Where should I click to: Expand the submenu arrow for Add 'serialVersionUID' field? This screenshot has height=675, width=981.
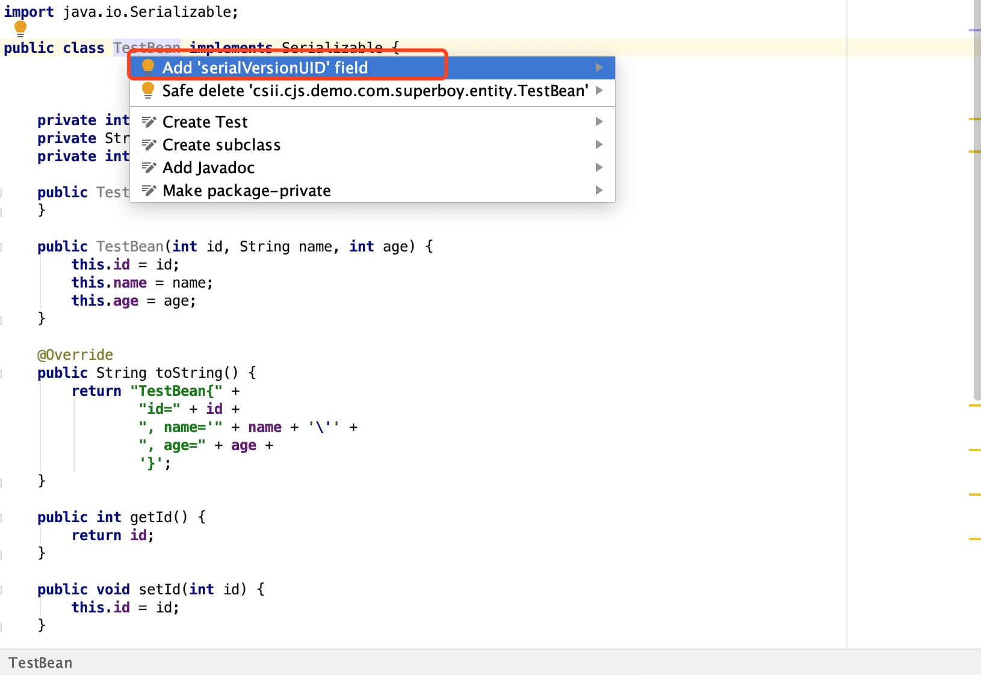(x=599, y=67)
